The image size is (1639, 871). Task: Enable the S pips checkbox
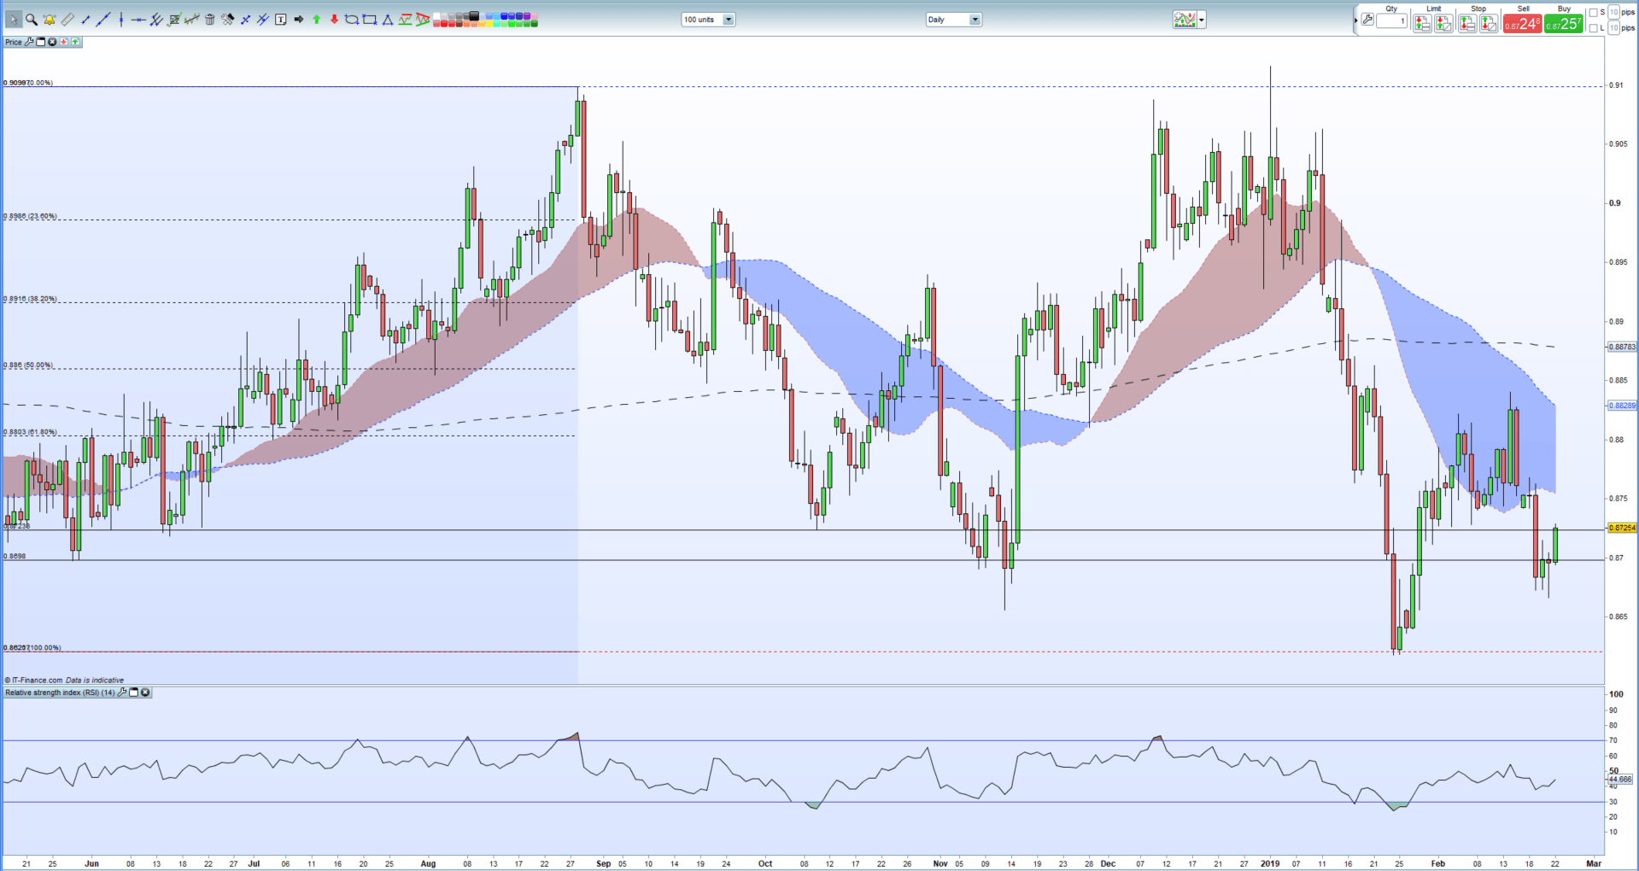click(x=1594, y=13)
